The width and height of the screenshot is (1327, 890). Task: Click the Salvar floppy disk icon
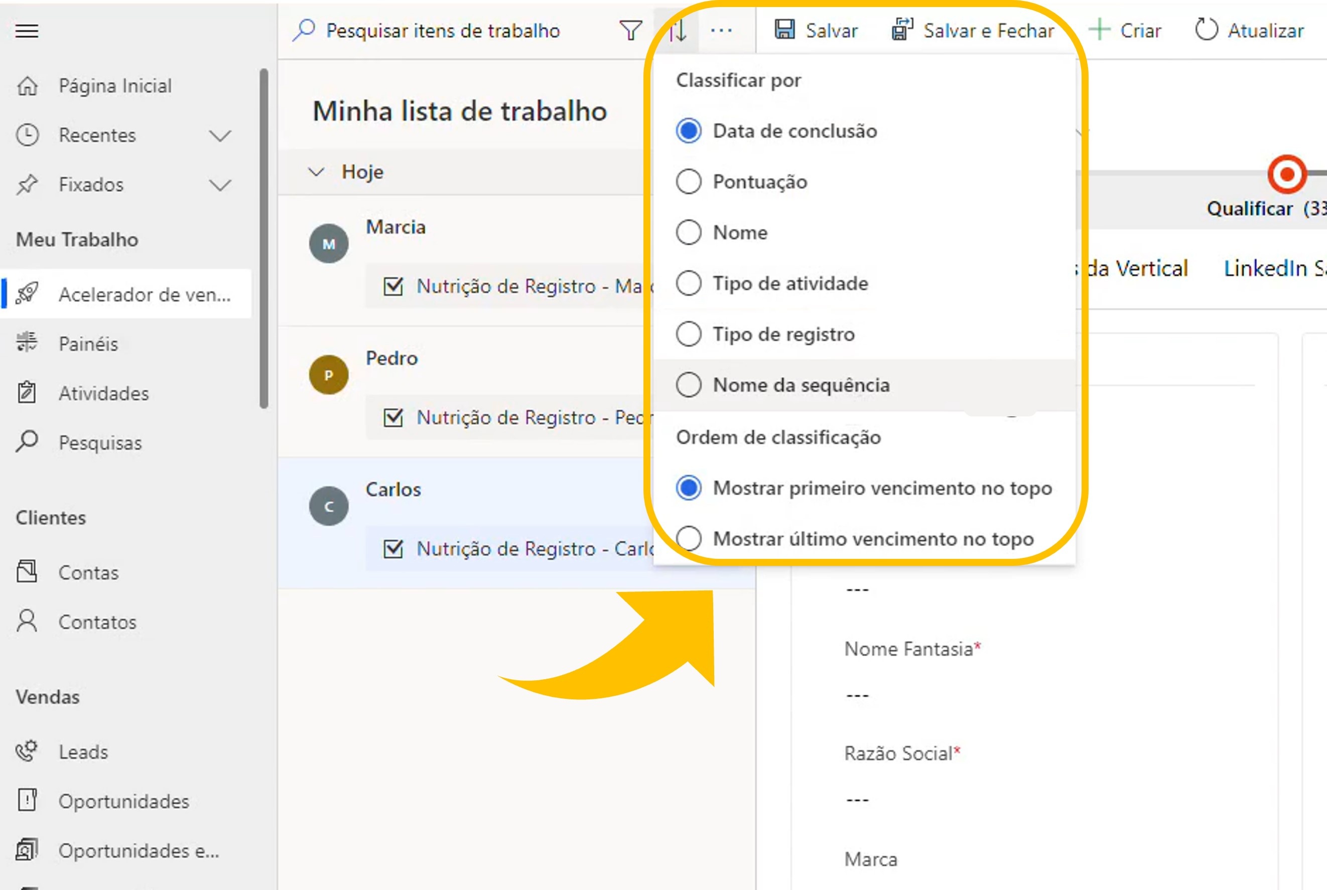(x=785, y=30)
